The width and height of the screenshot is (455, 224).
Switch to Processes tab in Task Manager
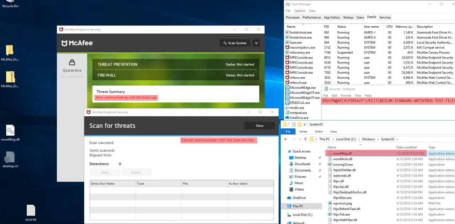point(293,17)
